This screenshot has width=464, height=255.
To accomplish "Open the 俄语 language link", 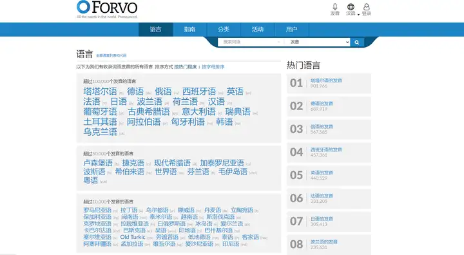I will (x=163, y=91).
